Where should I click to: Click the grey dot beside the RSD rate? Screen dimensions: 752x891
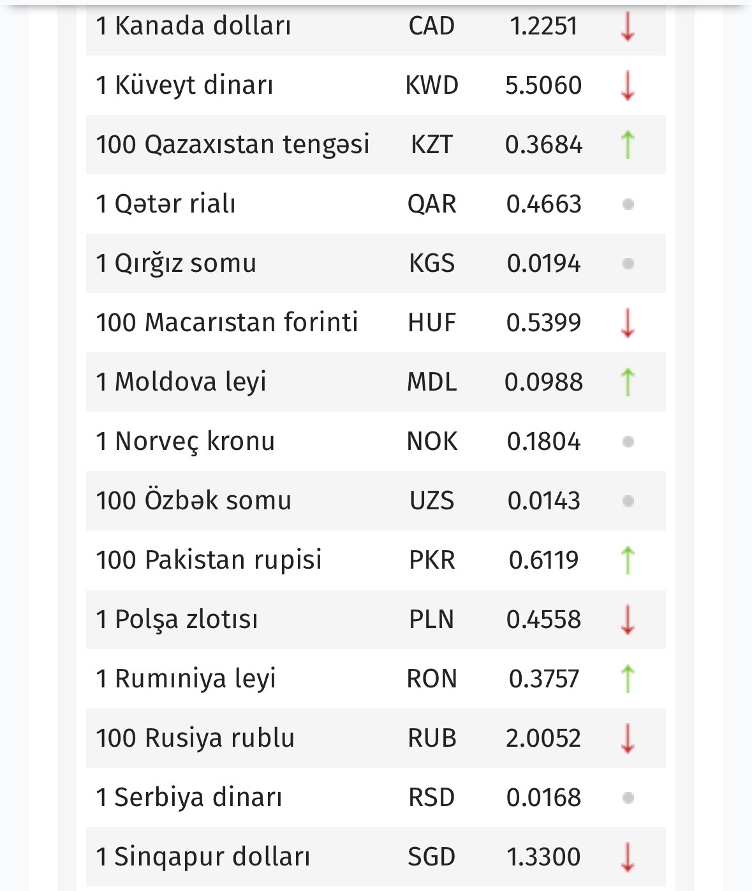point(628,798)
